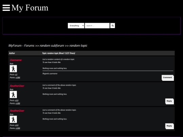Click the My Forum site title
The image size is (183, 137).
coord(30,8)
